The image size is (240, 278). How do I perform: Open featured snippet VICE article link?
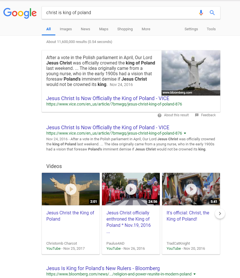[108, 98]
